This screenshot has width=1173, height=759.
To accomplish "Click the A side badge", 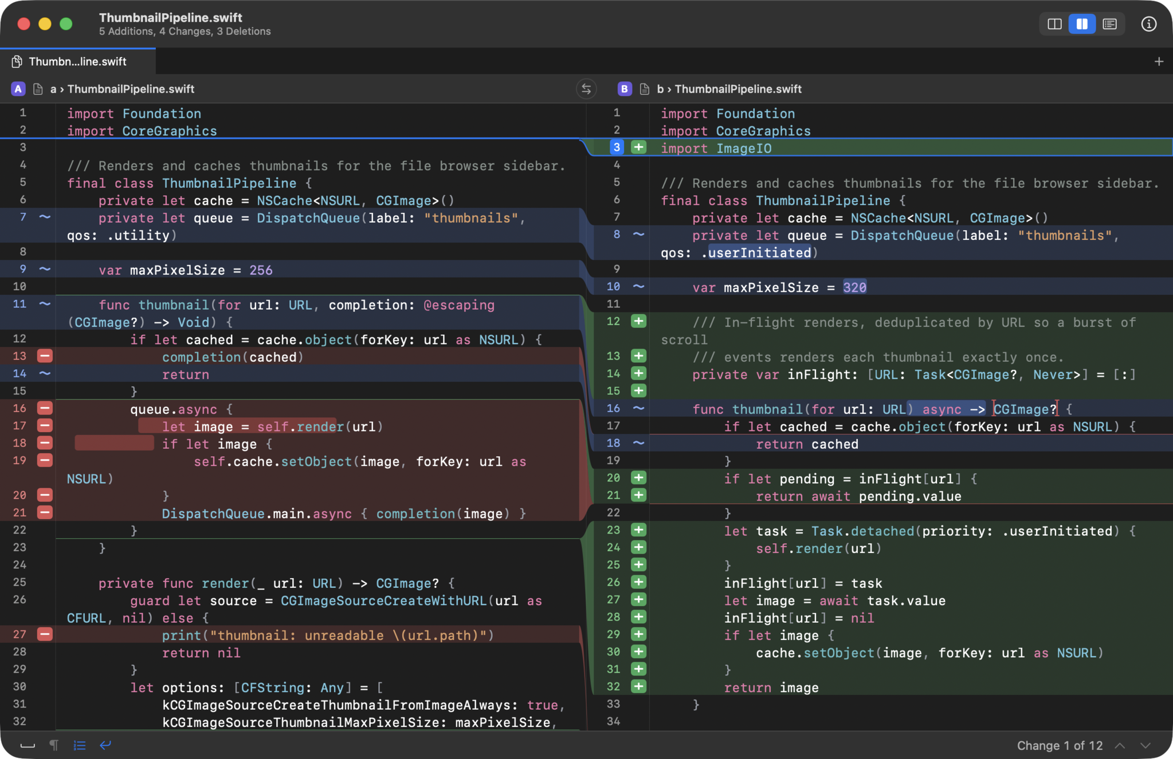I will (18, 89).
